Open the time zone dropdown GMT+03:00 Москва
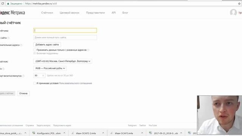This screenshot has height=136, width=242. coord(62,61)
